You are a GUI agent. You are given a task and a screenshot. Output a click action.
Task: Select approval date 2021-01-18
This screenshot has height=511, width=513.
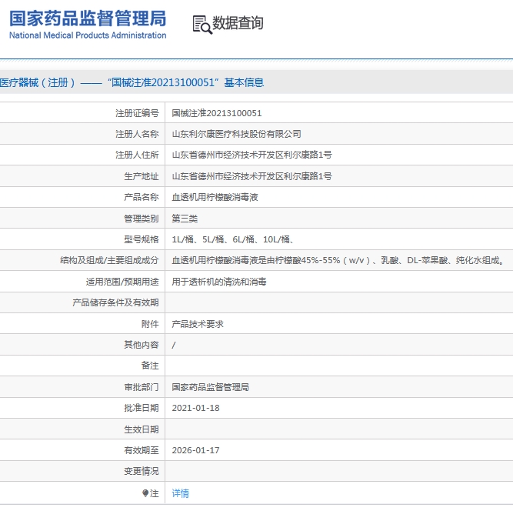coord(195,408)
